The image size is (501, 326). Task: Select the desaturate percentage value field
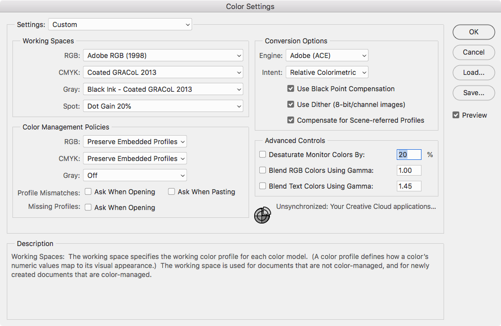[x=409, y=154]
